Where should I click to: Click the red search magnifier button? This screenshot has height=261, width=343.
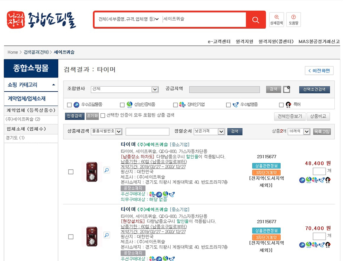pos(255,20)
